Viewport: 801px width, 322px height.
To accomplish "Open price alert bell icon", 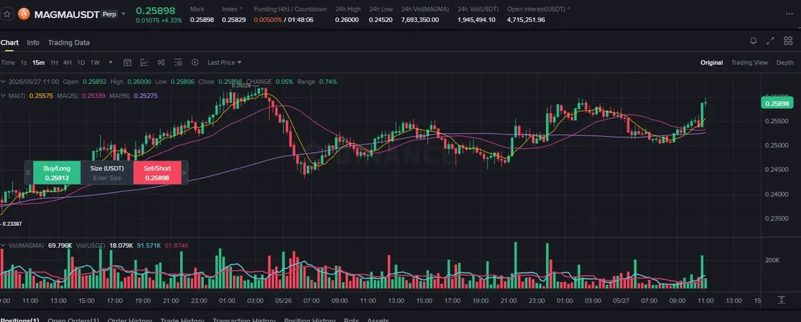I will [754, 41].
